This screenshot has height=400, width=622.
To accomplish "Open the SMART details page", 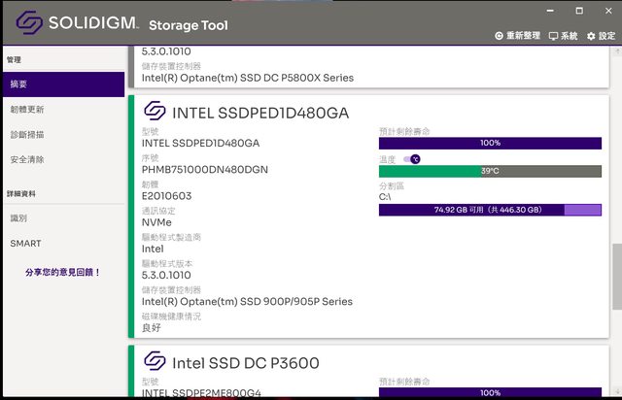I will pos(26,244).
